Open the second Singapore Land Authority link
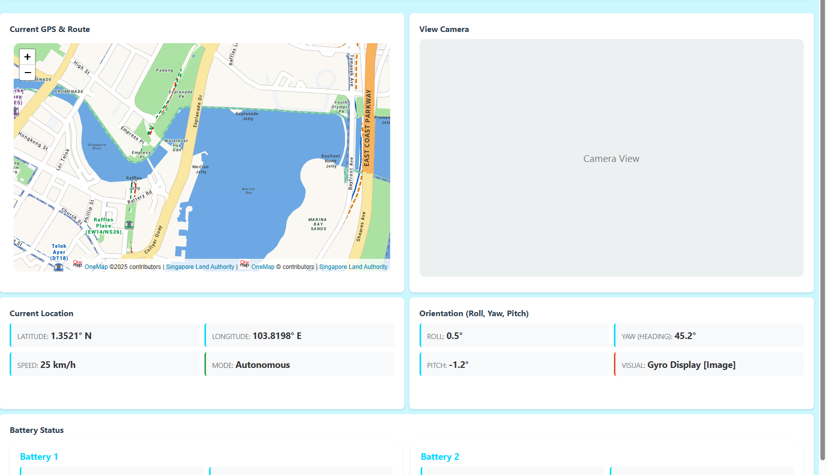 tap(353, 267)
